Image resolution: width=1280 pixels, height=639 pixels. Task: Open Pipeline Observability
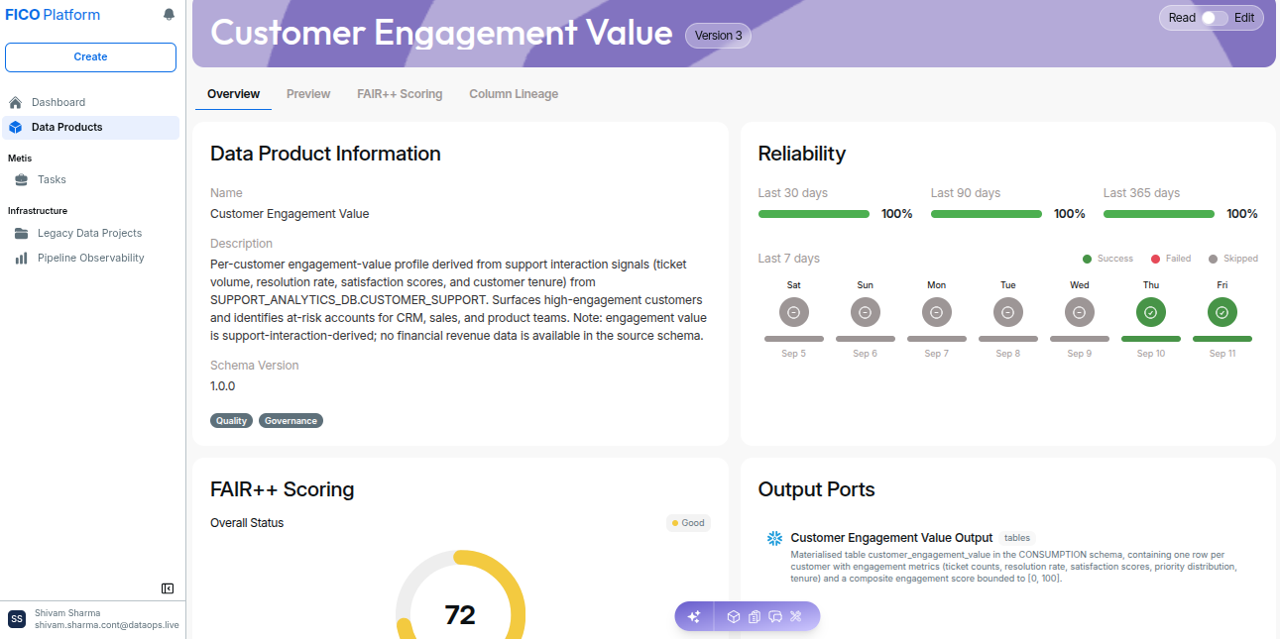pos(91,258)
